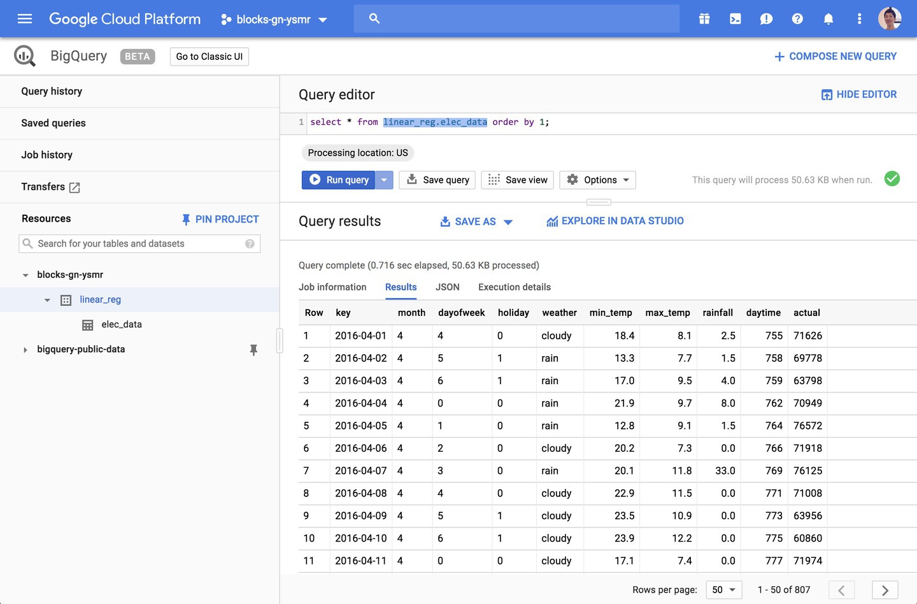Click Google Cloud Platform title
This screenshot has height=604, width=917.
125,19
